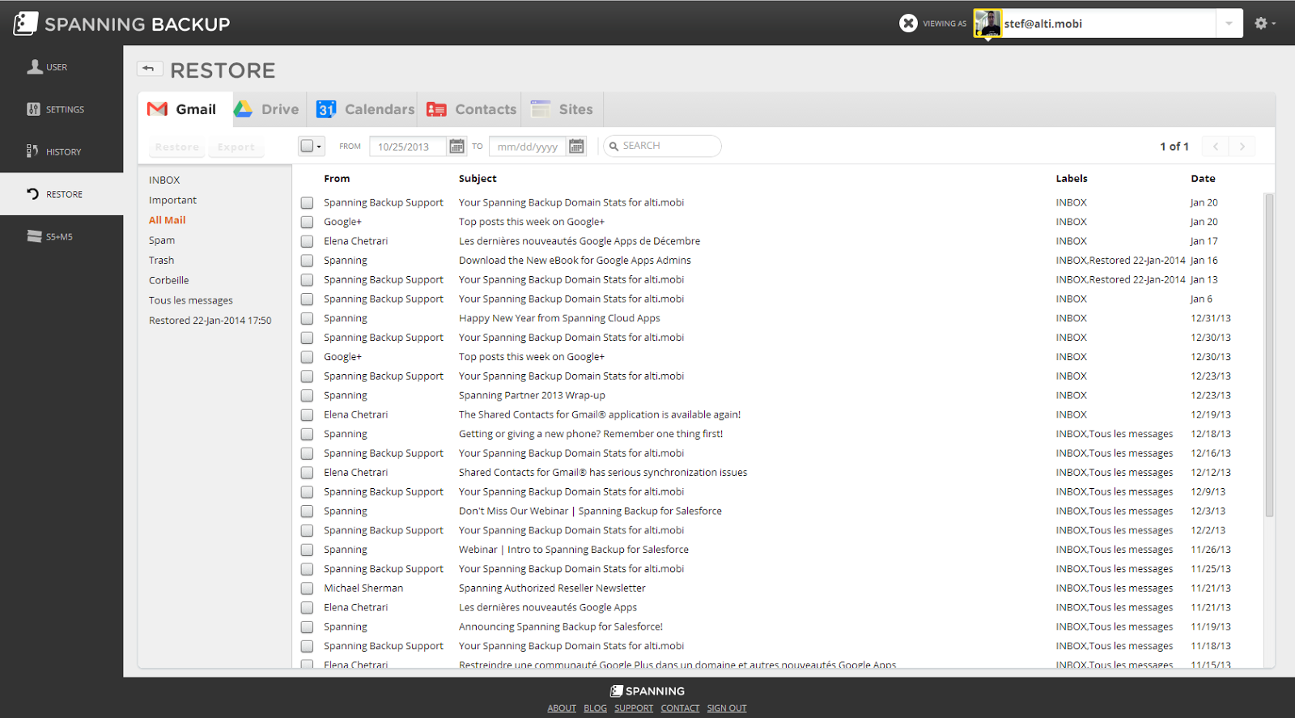Check the Jan 20 Spanning Backup Support email

coord(307,203)
